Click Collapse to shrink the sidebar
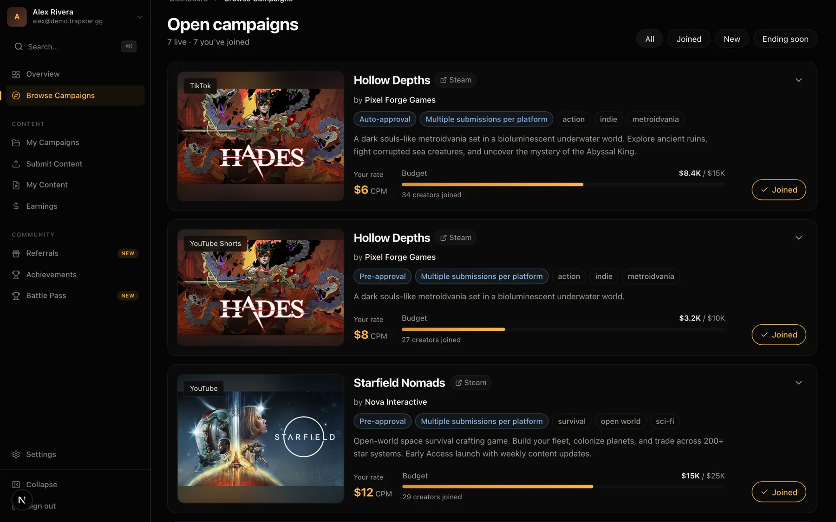This screenshot has height=522, width=836. coord(75,484)
